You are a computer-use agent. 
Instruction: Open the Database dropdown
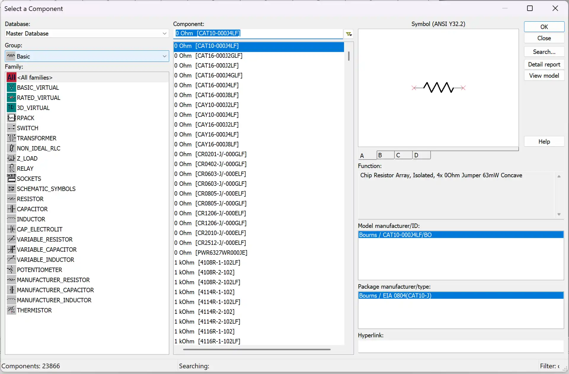click(164, 33)
